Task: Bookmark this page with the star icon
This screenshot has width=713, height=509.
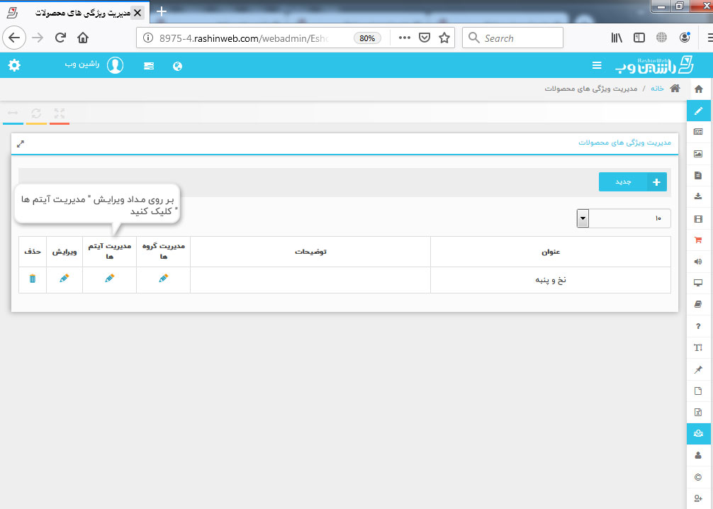Action: pos(444,38)
